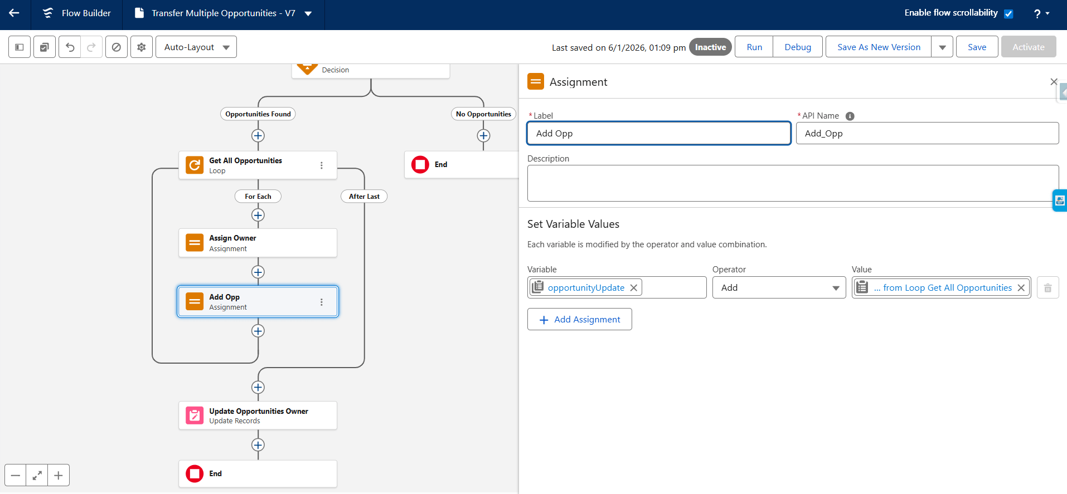The image size is (1067, 494).
Task: Remove opportunityUpdate variable pill
Action: pyautogui.click(x=634, y=288)
